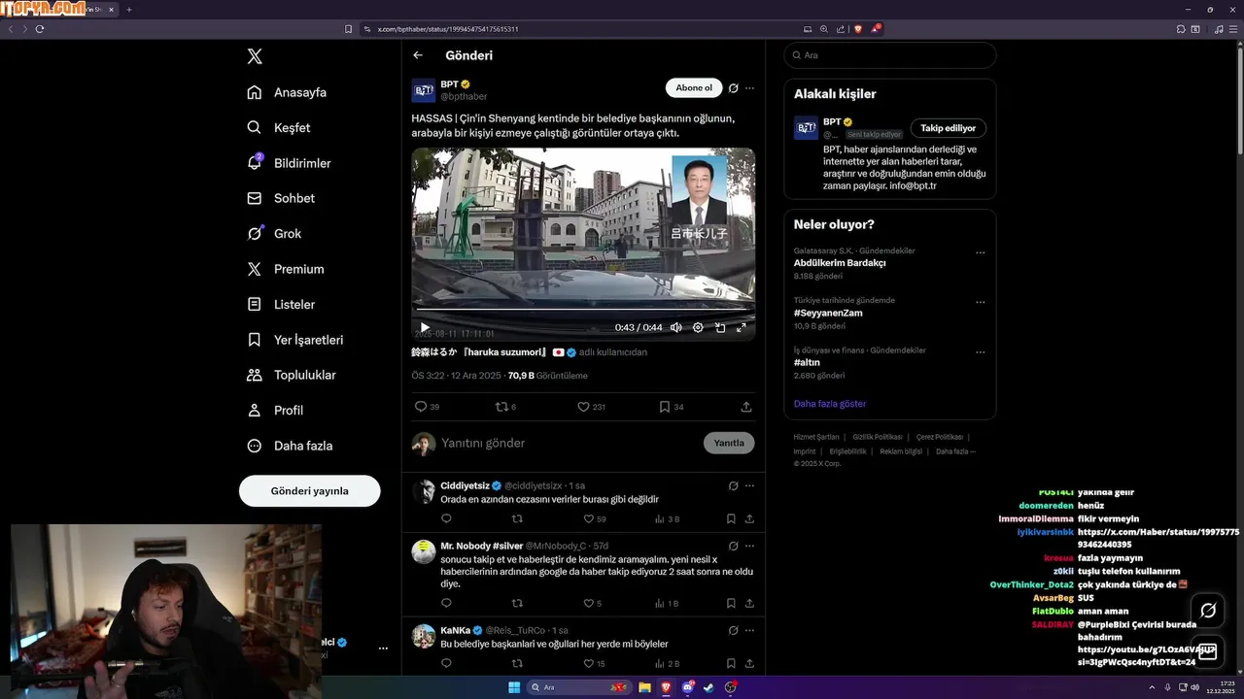
Task: Open Listeler in the sidebar
Action: (x=281, y=304)
